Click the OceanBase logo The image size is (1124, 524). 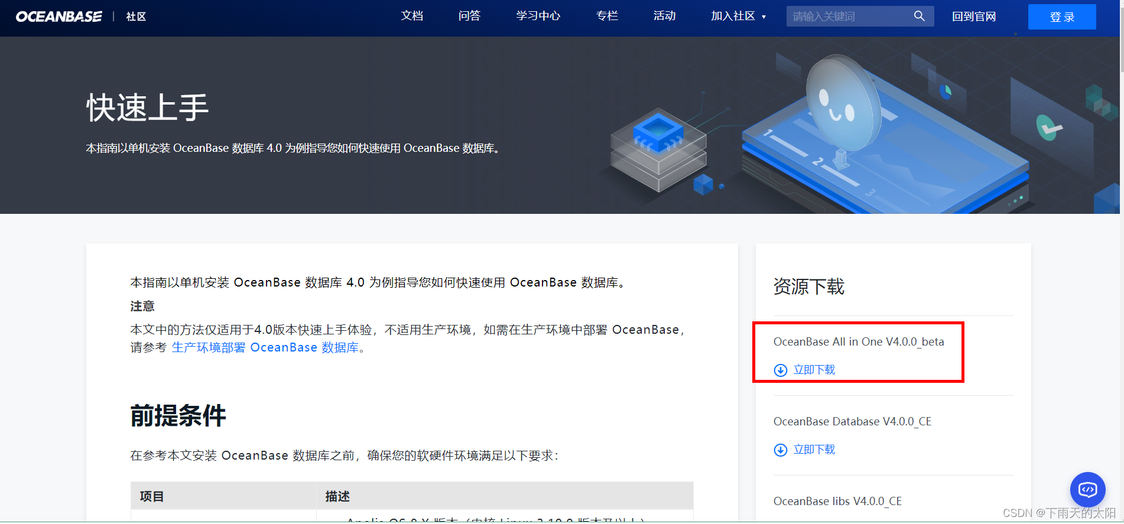click(59, 17)
